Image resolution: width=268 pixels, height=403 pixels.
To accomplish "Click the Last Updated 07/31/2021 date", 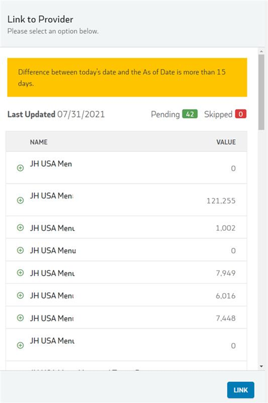I will click(81, 114).
